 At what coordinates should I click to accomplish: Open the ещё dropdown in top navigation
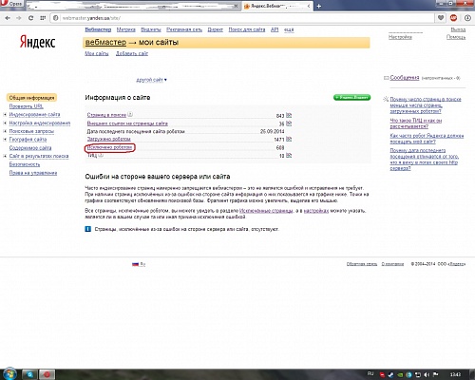click(x=289, y=29)
